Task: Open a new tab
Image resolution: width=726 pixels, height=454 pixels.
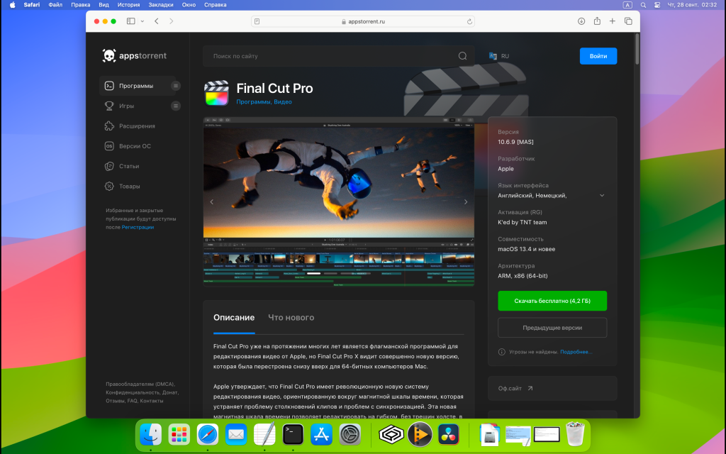Action: tap(613, 21)
